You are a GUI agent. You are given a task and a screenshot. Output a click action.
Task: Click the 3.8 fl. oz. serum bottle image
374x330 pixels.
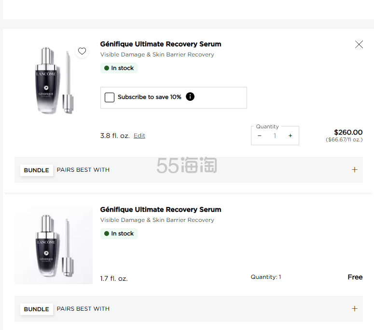[x=54, y=80]
